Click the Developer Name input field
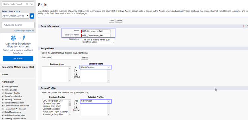Screen dimensions: 248x120 point(96,36)
